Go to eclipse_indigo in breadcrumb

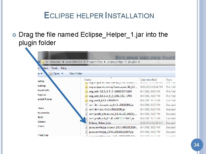coord(115,62)
